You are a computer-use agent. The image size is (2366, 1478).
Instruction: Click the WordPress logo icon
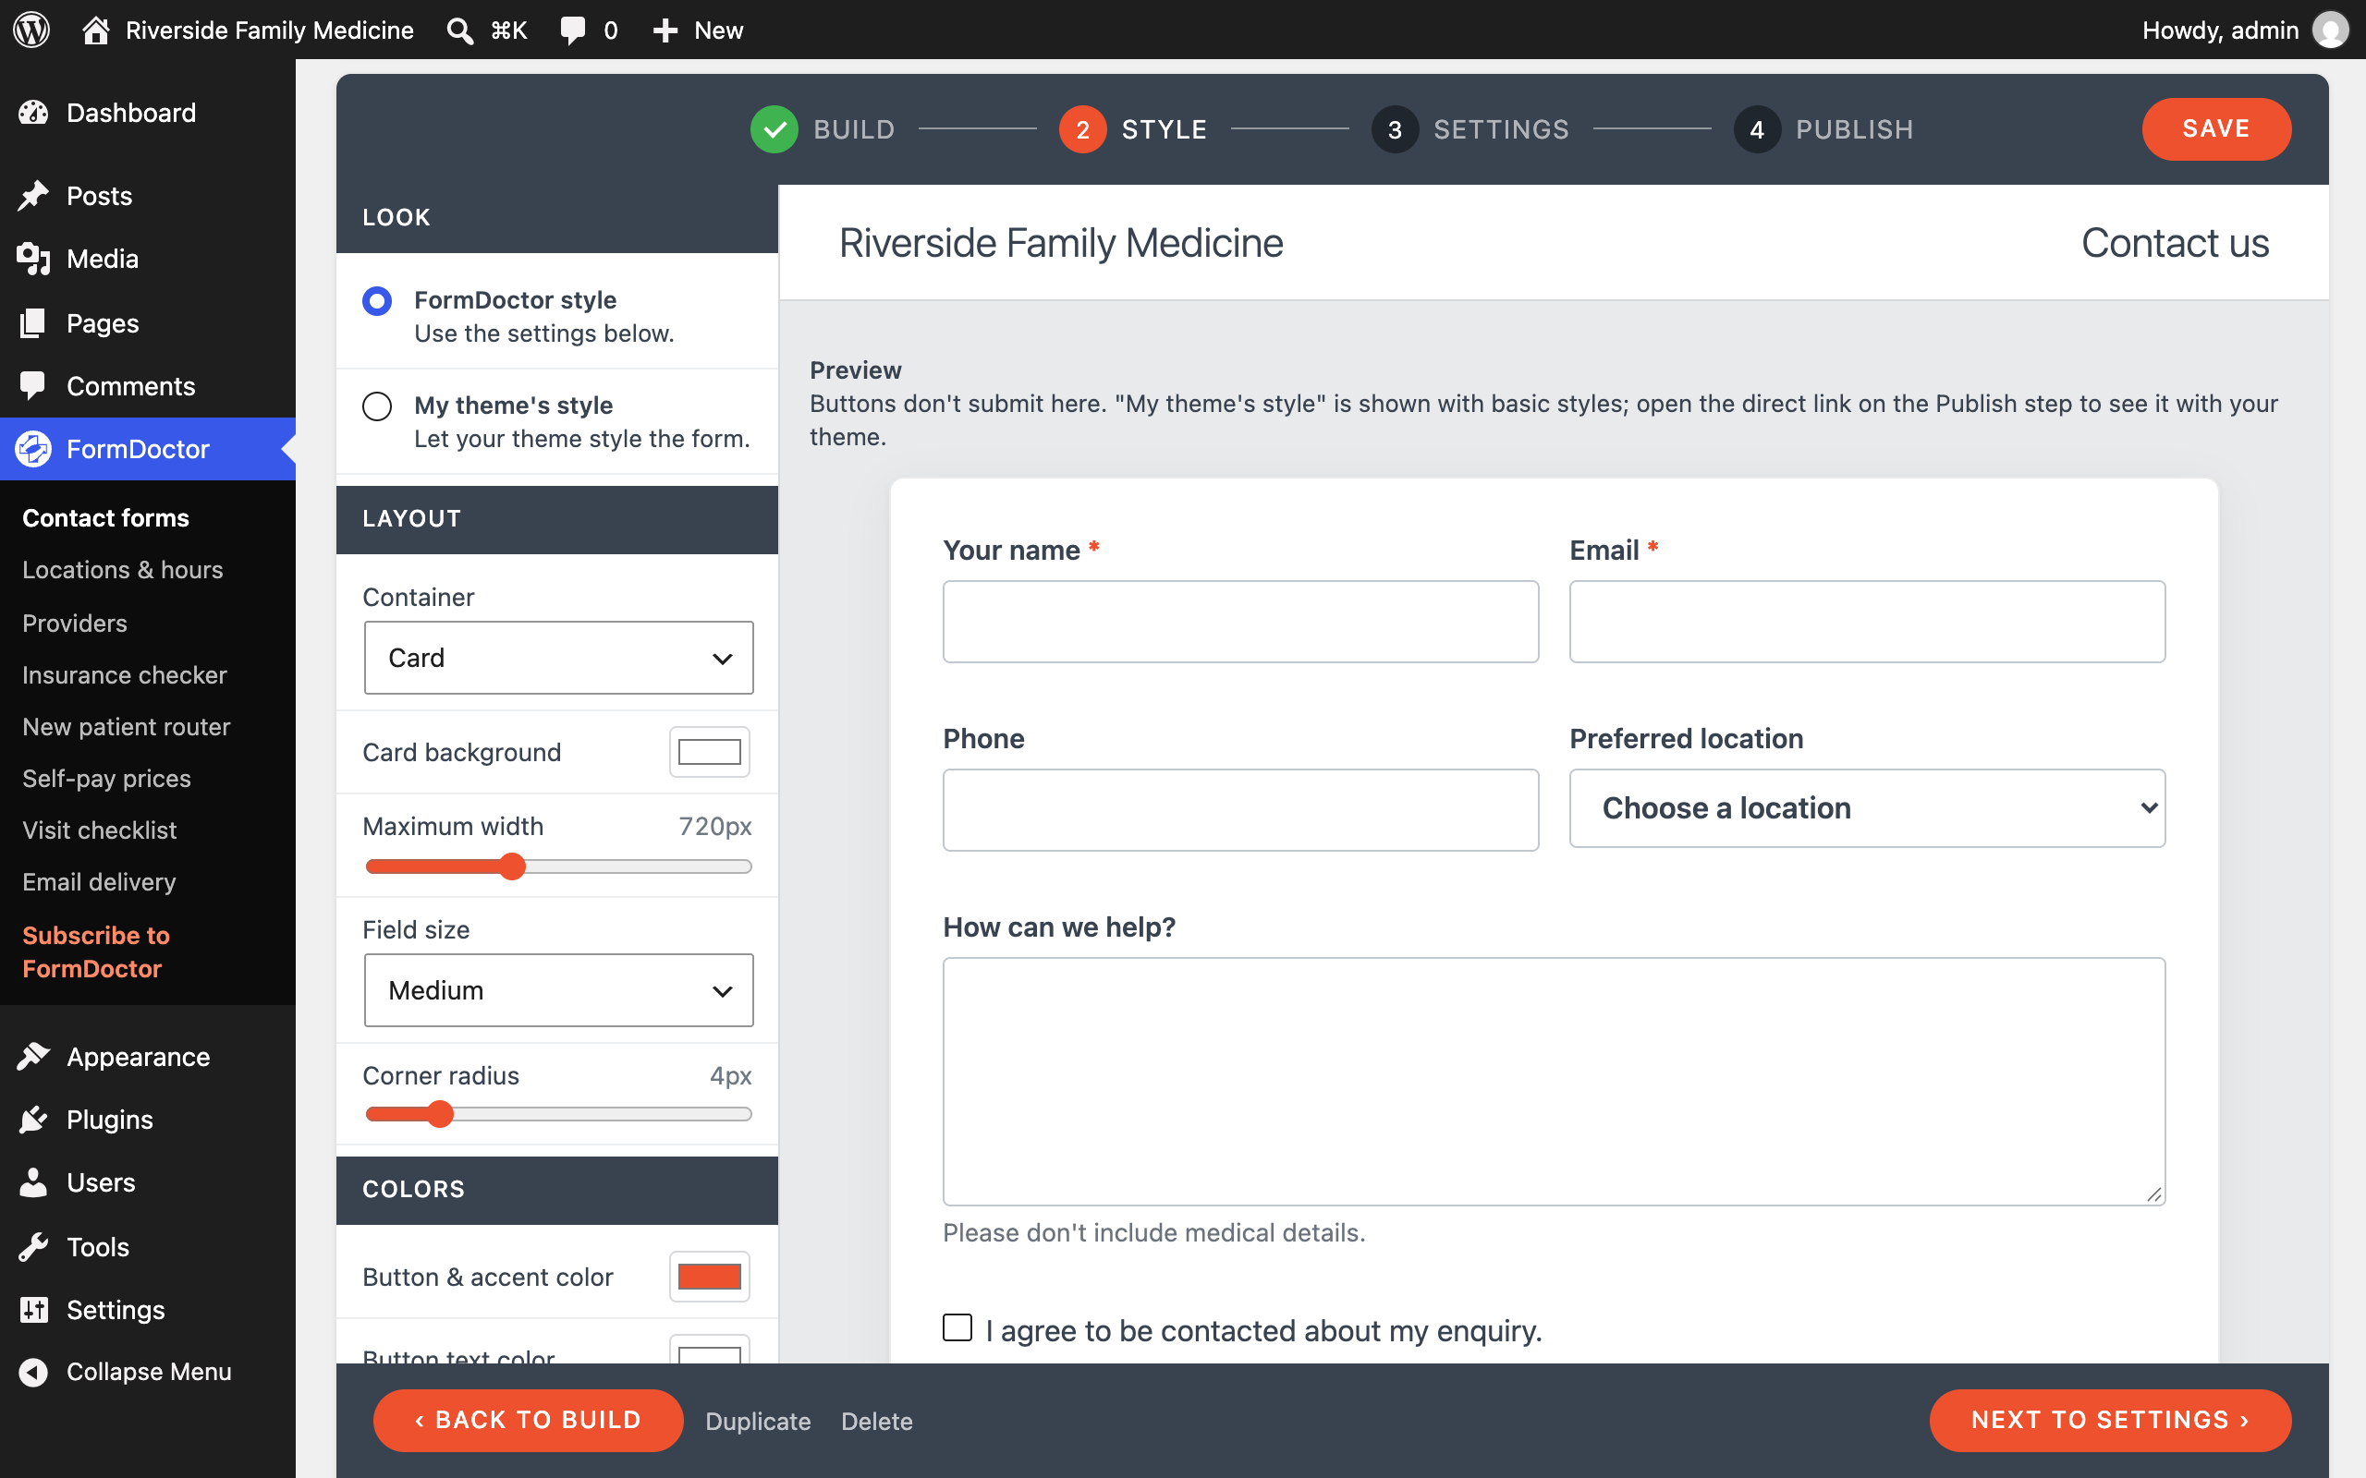point(31,30)
